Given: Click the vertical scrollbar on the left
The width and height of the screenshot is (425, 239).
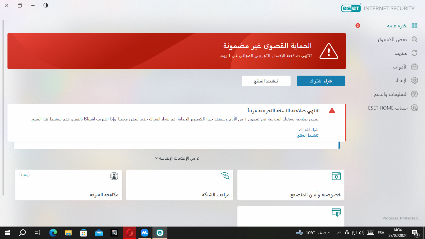Looking at the screenshot, I should coord(3,108).
